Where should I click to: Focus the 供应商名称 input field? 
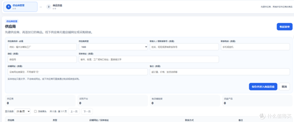point(42,47)
